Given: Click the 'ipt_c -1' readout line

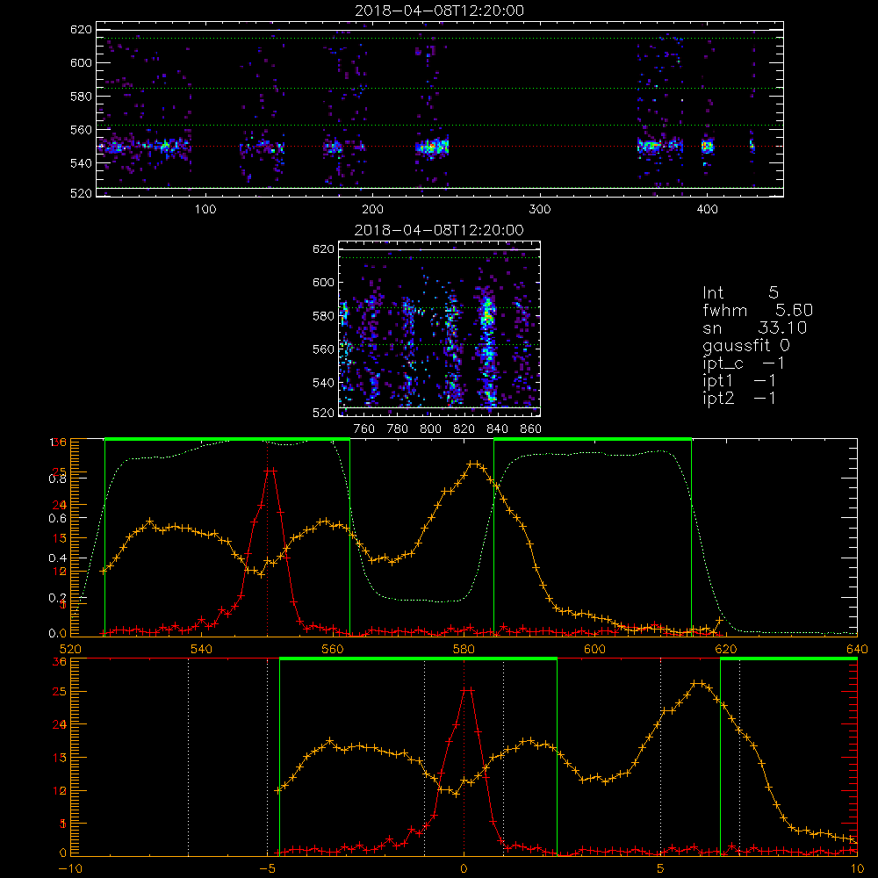Looking at the screenshot, I should [x=743, y=363].
